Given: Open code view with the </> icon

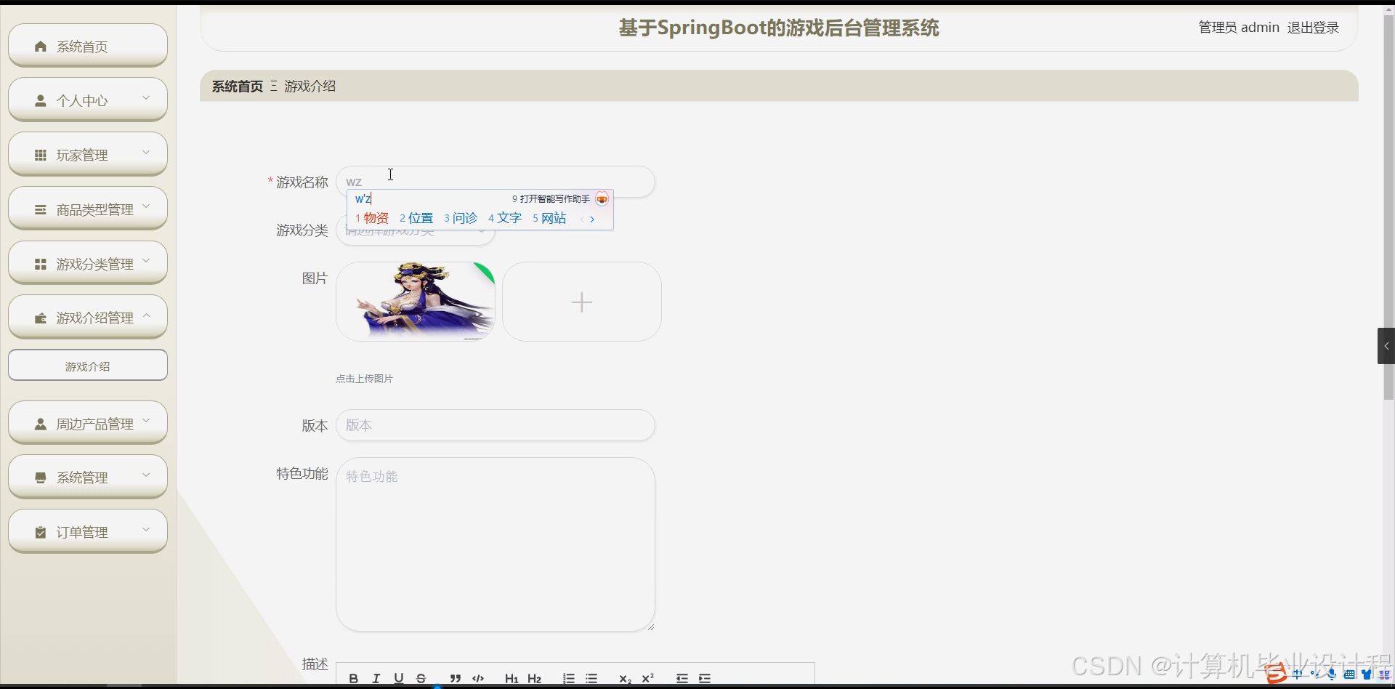Looking at the screenshot, I should [x=477, y=677].
